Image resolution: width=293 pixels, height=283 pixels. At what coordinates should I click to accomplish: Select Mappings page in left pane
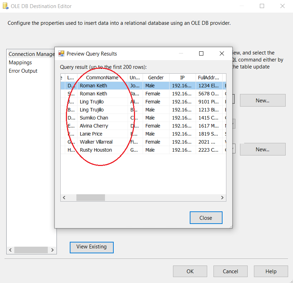[x=20, y=63]
